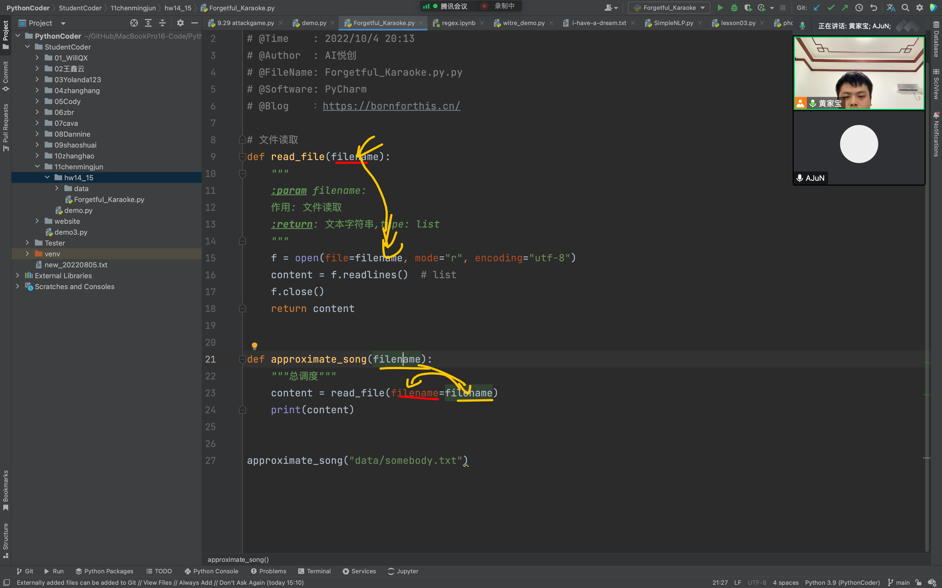
Task: Click UTF-8 encoding in status bar
Action: pos(757,582)
